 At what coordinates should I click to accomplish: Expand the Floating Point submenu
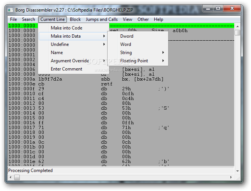(x=138, y=61)
